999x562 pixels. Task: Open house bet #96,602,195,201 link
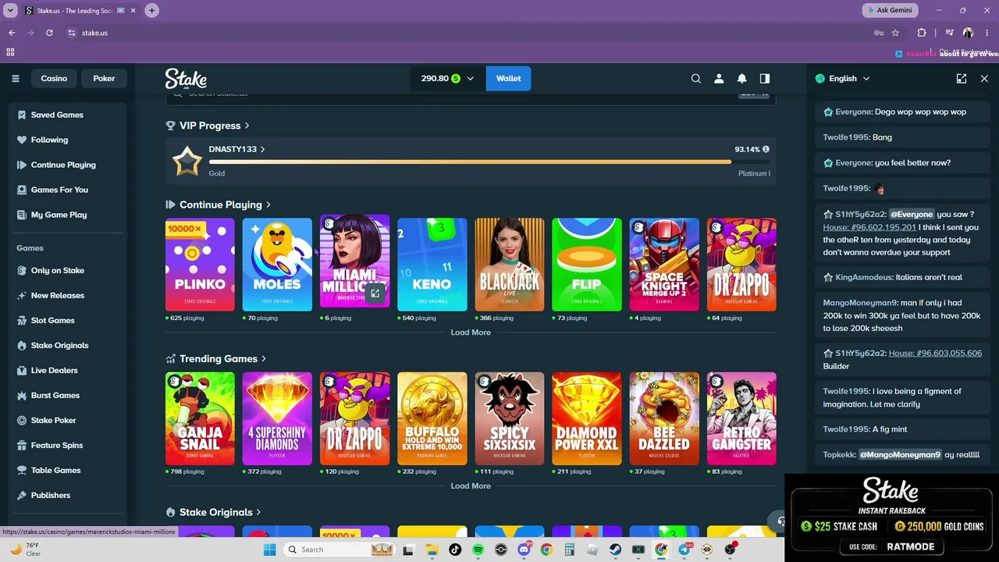[x=869, y=227]
